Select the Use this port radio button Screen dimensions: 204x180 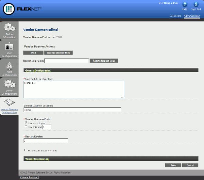26,127
